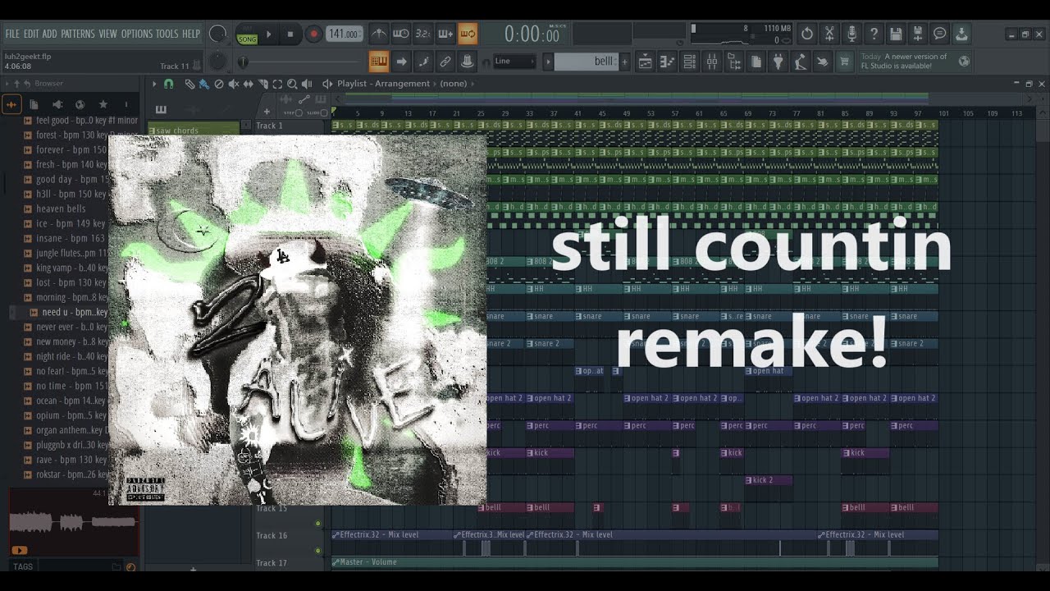Image resolution: width=1050 pixels, height=591 pixels.
Task: Select the playlist paint brush tool
Action: [x=203, y=84]
